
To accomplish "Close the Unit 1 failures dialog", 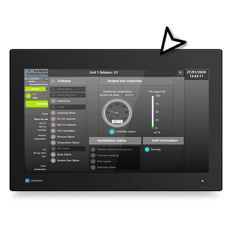I will pos(180,72).
